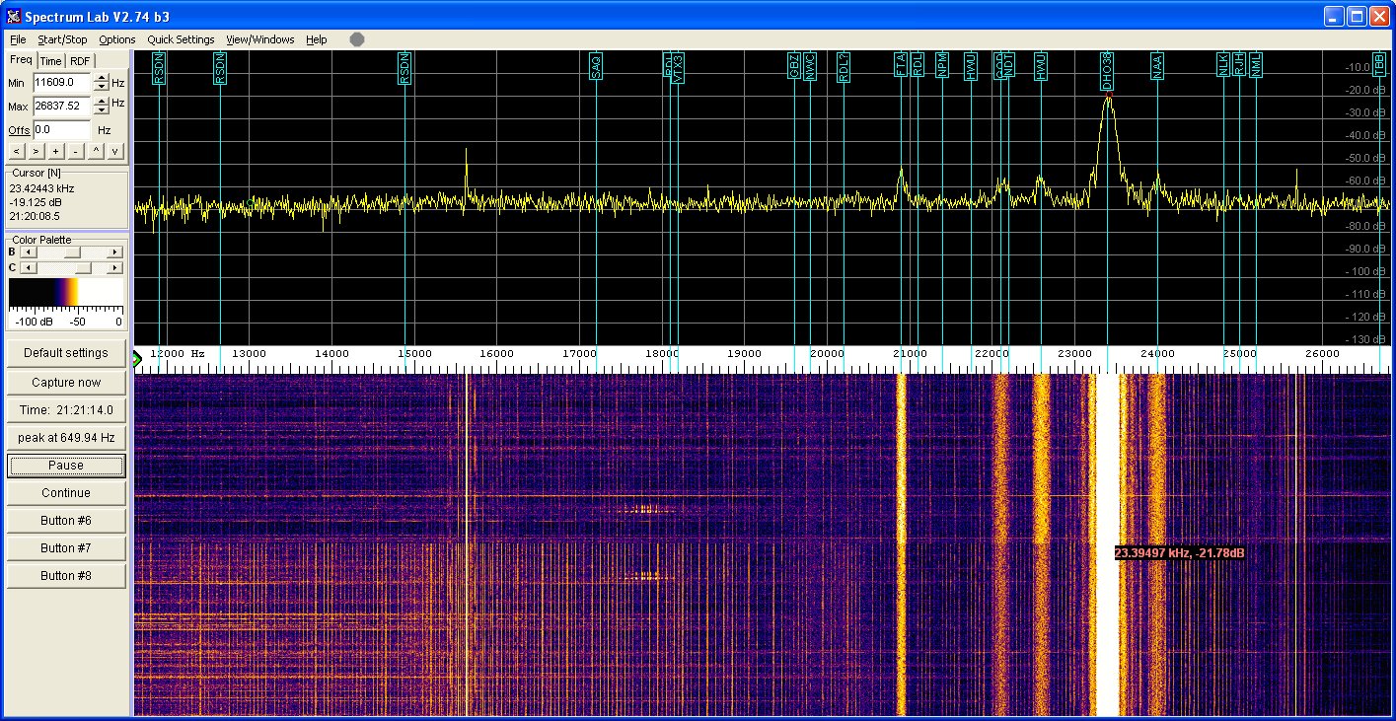Click the Spectrum Lab title bar icon
1396x721 pixels.
tap(13, 17)
